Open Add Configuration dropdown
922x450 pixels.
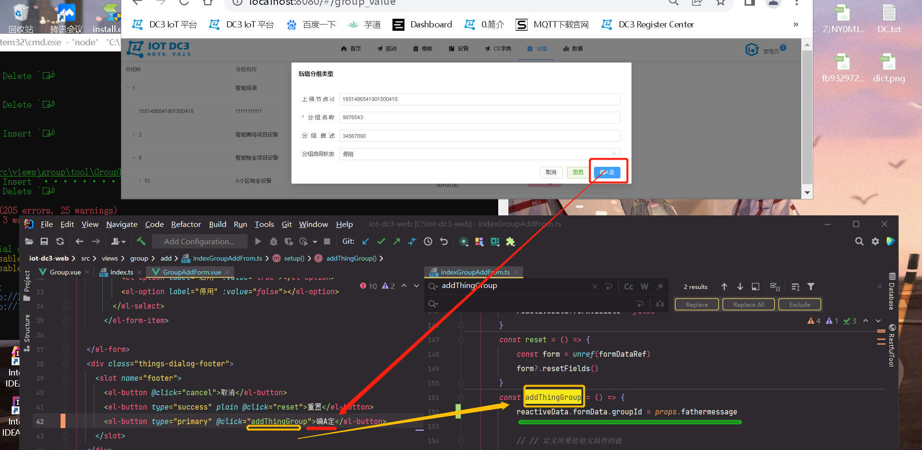tap(199, 241)
